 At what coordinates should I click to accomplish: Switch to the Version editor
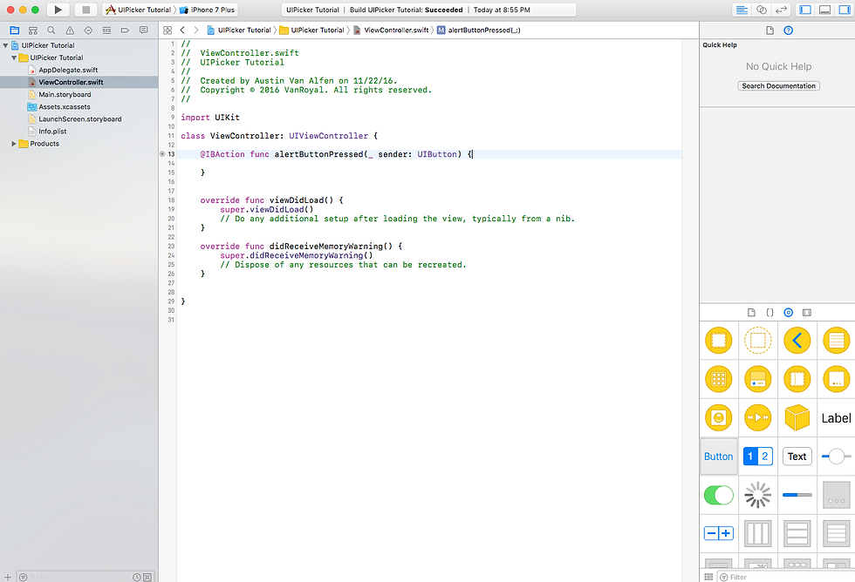click(782, 10)
